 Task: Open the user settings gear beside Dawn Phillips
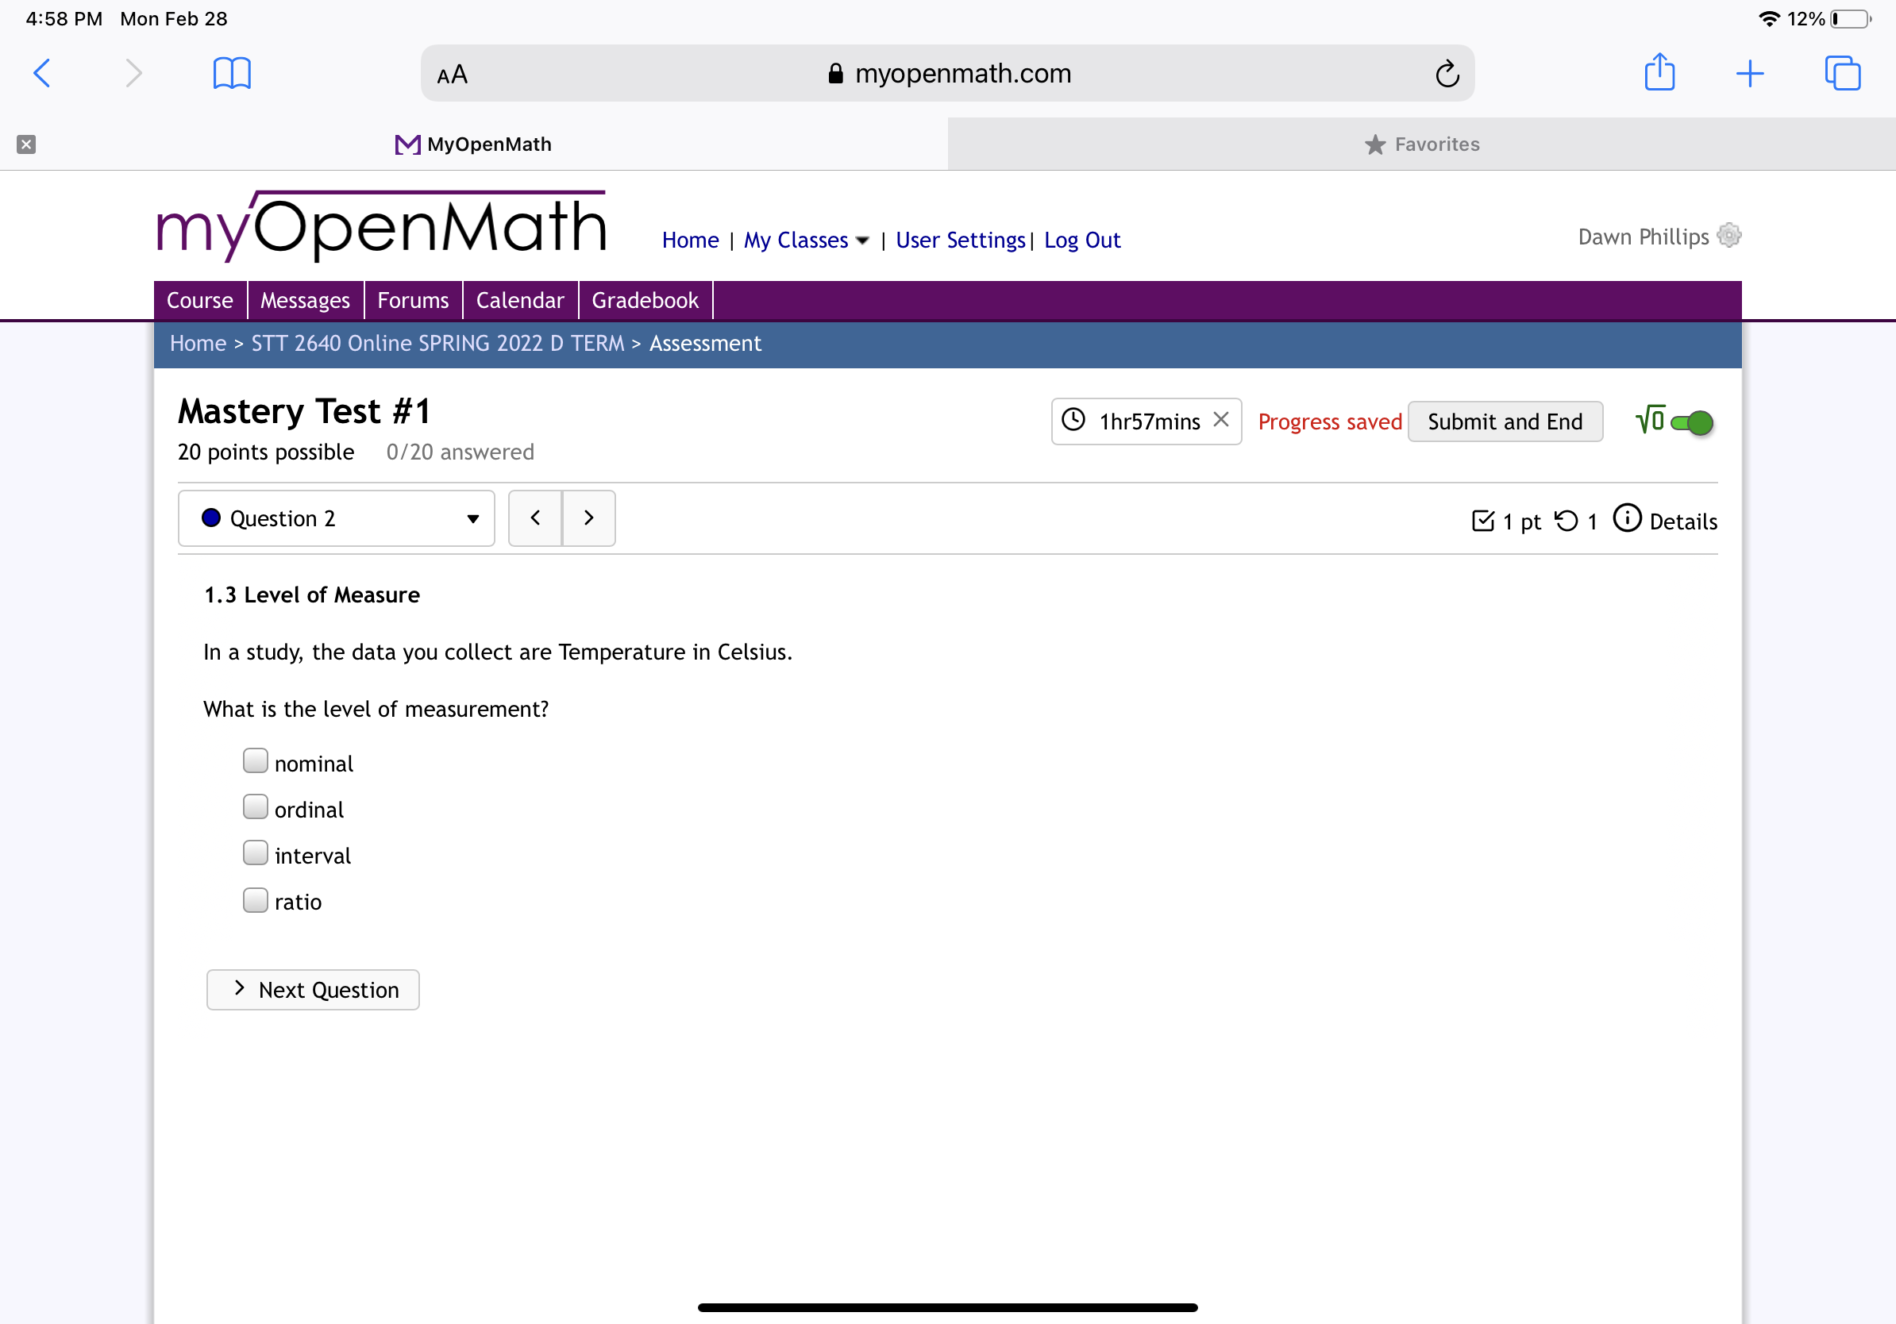tap(1729, 237)
